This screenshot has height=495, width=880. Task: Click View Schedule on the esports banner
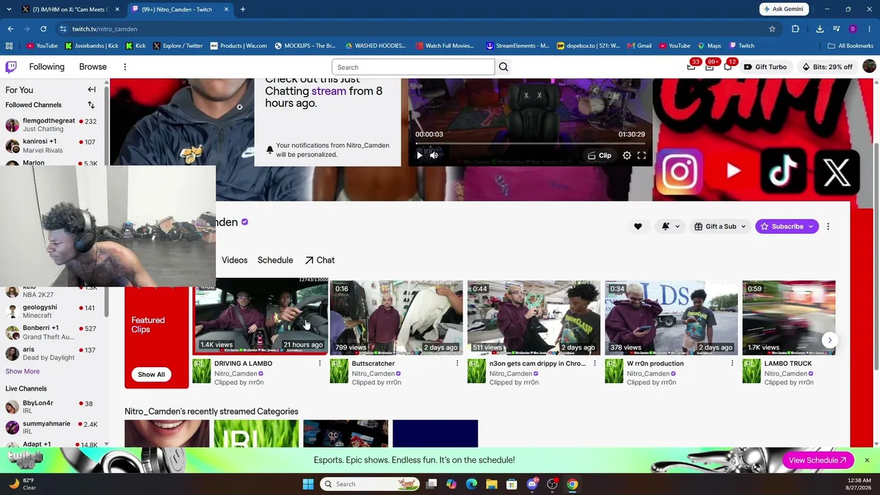tap(817, 460)
